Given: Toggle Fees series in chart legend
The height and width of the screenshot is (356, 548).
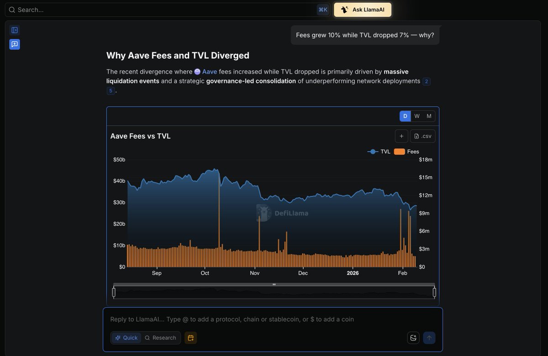Looking at the screenshot, I should 406,152.
